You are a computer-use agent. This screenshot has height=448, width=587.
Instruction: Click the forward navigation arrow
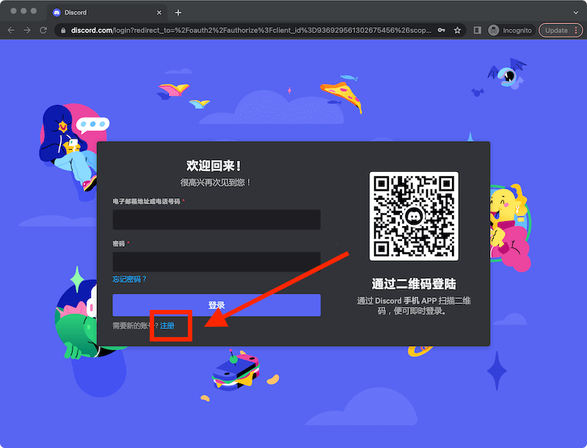click(27, 30)
